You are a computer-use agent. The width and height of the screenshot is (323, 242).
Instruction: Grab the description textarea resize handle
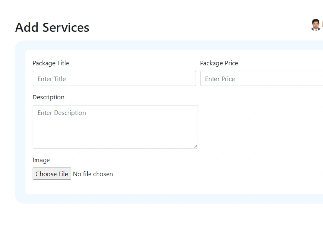(196, 146)
